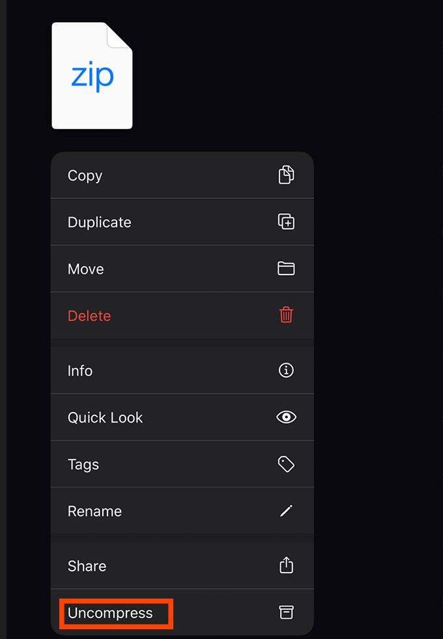
Task: Select the zip file thumbnail
Action: 93,76
